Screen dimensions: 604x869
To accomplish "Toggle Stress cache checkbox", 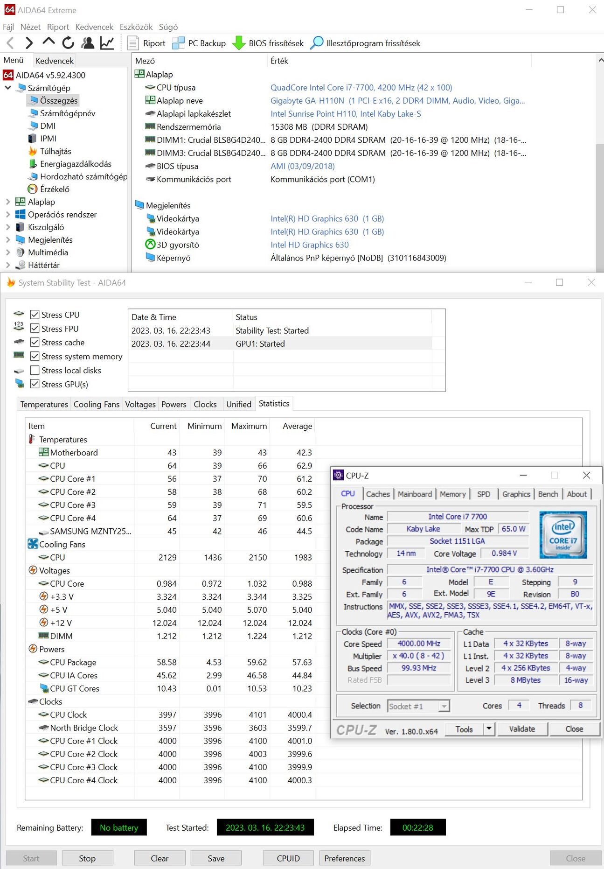I will 35,342.
